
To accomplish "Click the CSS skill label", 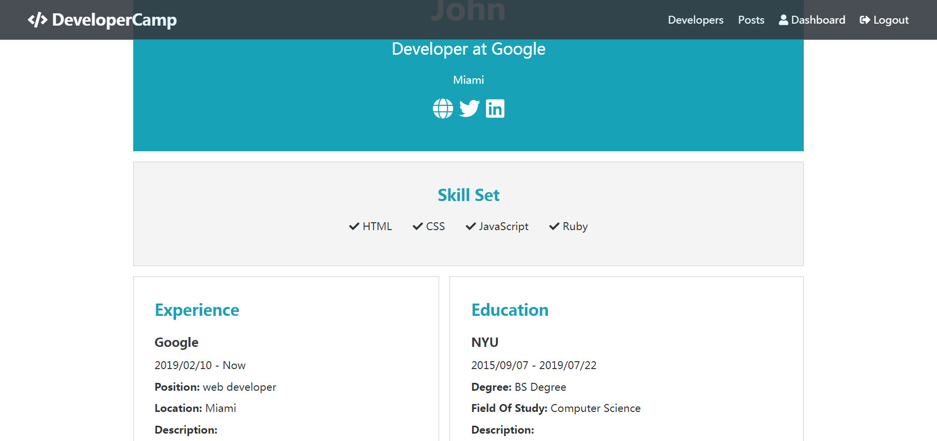I will pyautogui.click(x=435, y=226).
